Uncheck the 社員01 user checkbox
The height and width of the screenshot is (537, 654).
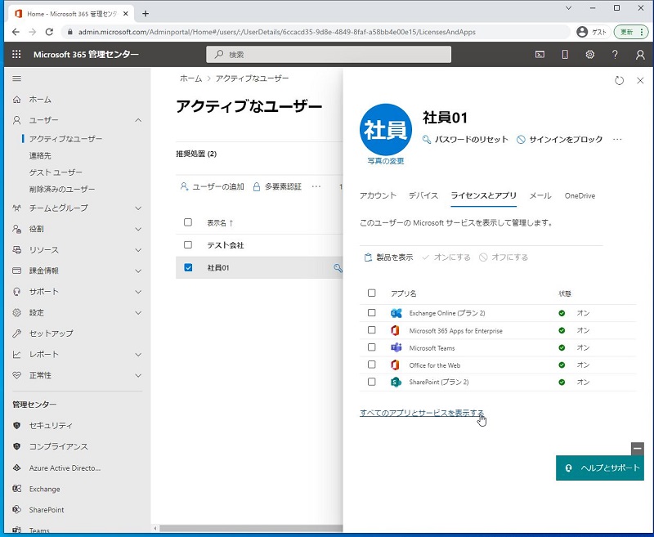pyautogui.click(x=188, y=267)
